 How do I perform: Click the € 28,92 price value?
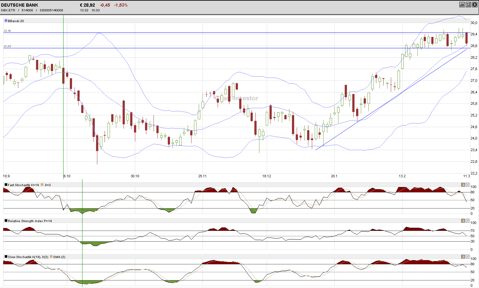coord(88,5)
